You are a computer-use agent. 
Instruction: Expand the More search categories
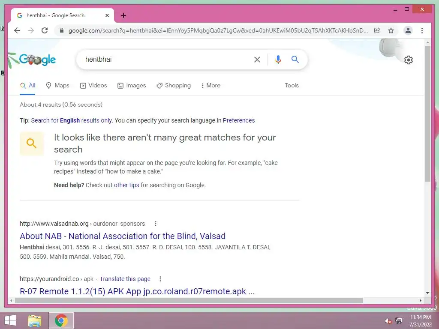pyautogui.click(x=210, y=85)
